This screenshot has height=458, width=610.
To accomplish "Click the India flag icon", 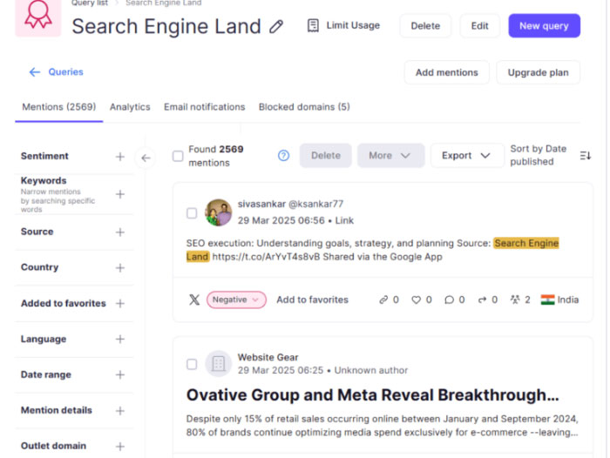I will [x=547, y=300].
